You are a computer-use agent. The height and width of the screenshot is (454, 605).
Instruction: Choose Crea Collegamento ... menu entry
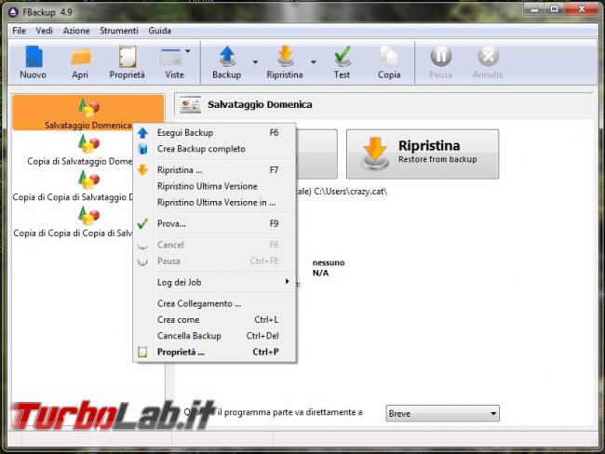214,303
